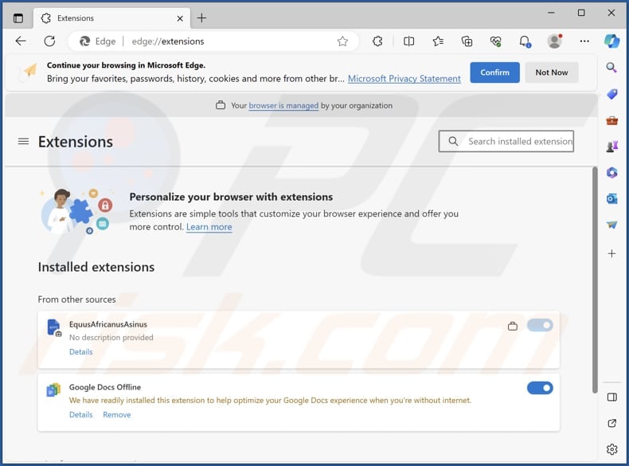The image size is (629, 466).
Task: Open the Microsoft Privacy Statement link
Action: 404,79
